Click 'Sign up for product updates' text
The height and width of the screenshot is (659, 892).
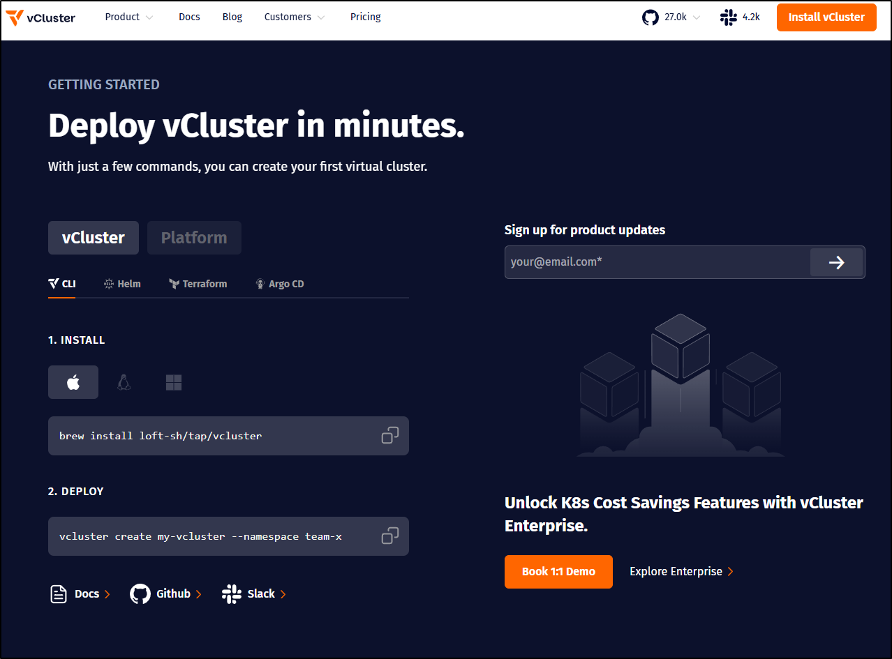(x=585, y=230)
